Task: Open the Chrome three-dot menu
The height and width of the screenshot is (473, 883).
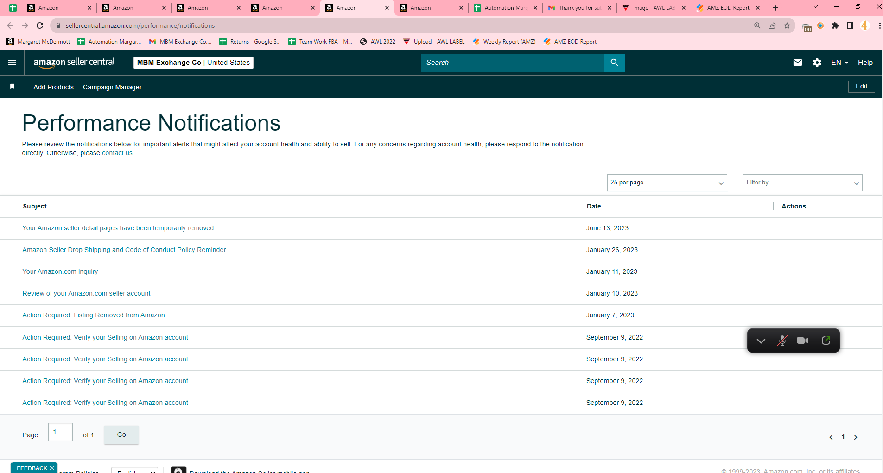Action: [x=879, y=25]
